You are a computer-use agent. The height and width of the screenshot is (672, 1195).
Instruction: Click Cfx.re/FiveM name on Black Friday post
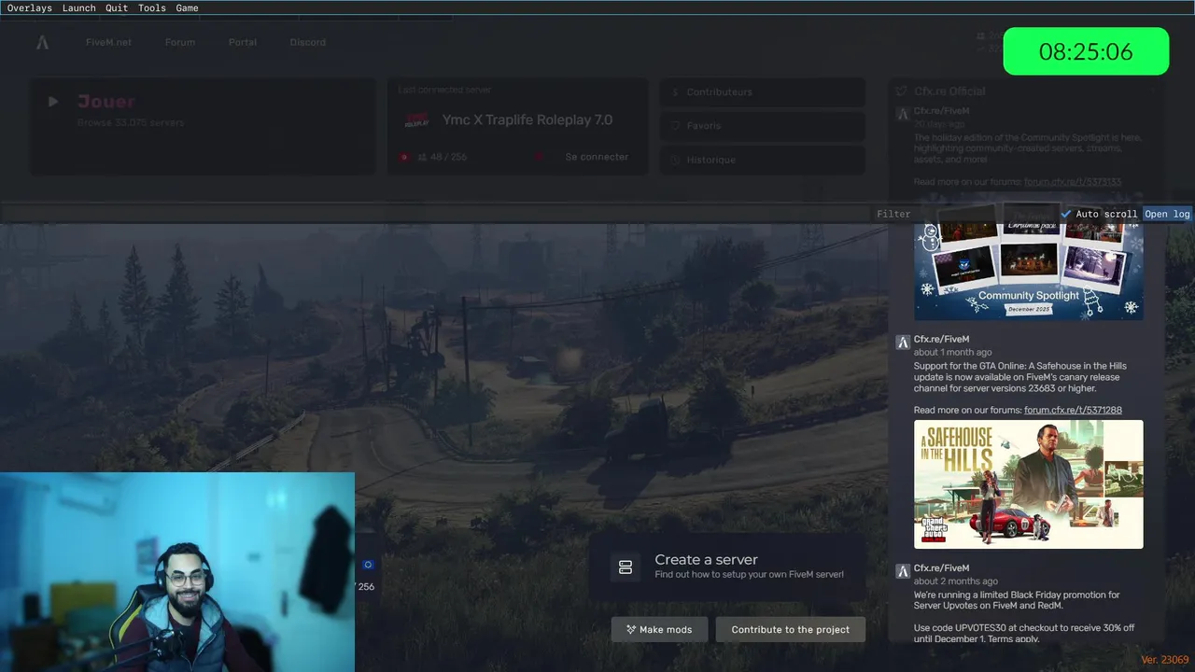[941, 568]
